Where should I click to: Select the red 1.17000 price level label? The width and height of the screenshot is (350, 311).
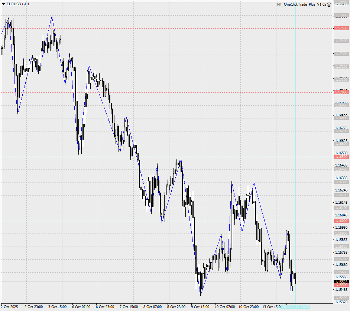341,92
